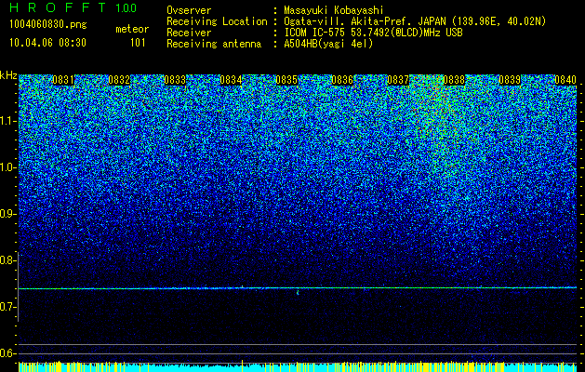Viewport: 585px width, 372px height.
Task: Click the 0837 time marker
Action: pos(398,80)
